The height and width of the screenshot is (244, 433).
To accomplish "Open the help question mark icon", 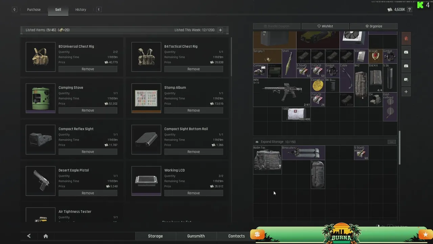I will [410, 9].
